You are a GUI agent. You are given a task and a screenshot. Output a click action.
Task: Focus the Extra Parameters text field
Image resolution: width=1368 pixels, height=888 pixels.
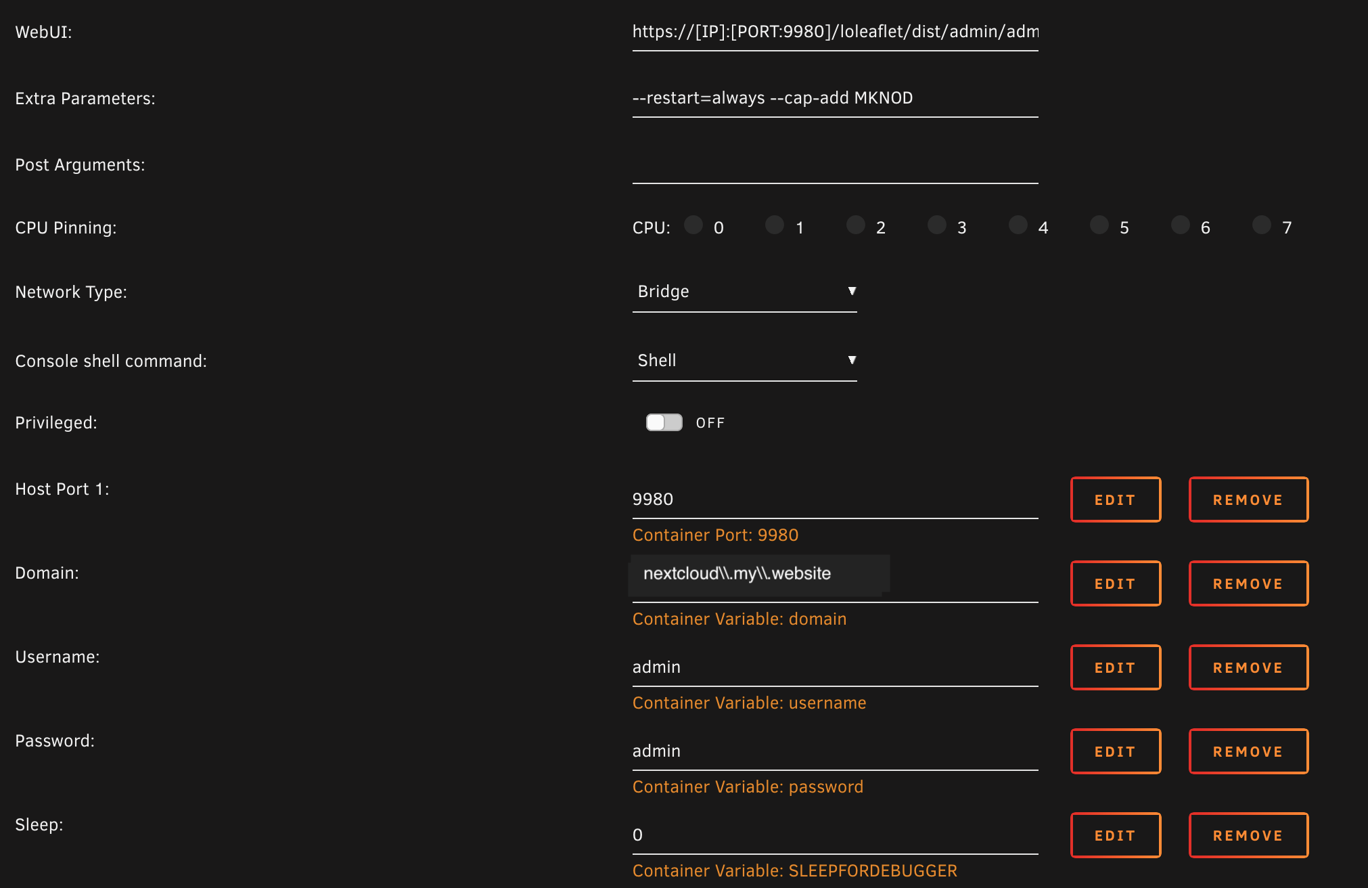click(835, 98)
